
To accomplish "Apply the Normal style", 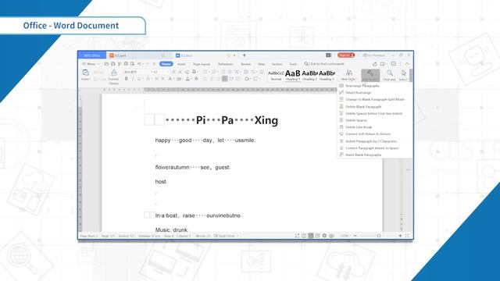I will 276,76.
